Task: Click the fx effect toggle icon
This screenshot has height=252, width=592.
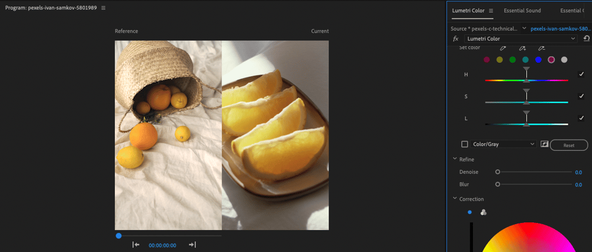Action: coord(456,38)
